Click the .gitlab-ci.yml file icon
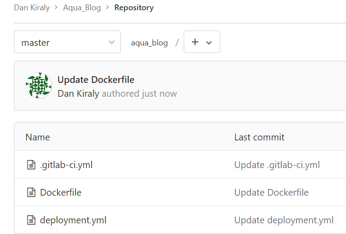The height and width of the screenshot is (234, 346). [x=31, y=165]
